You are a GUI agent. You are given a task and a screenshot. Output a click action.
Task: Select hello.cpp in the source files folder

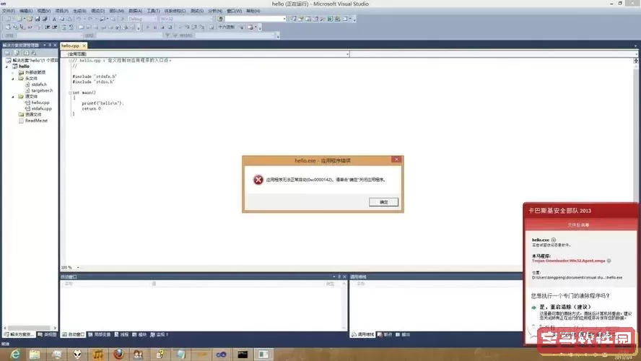[x=40, y=103]
